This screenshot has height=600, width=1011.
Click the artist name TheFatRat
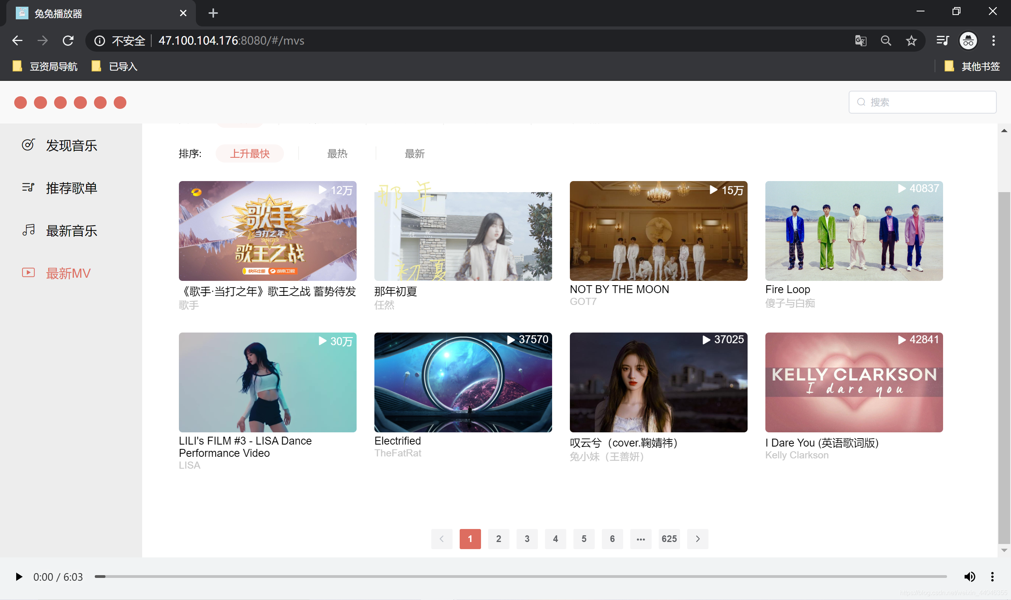pyautogui.click(x=398, y=453)
